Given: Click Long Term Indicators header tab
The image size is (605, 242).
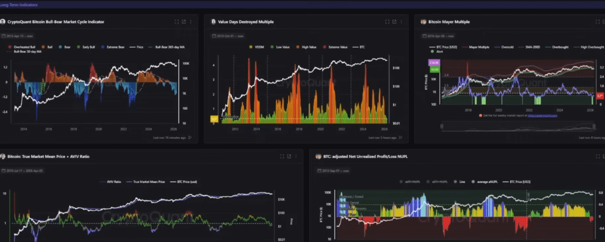Looking at the screenshot, I should [19, 5].
